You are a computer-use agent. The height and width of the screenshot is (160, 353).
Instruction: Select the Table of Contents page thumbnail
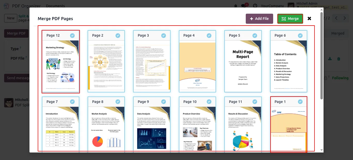[x=289, y=66]
